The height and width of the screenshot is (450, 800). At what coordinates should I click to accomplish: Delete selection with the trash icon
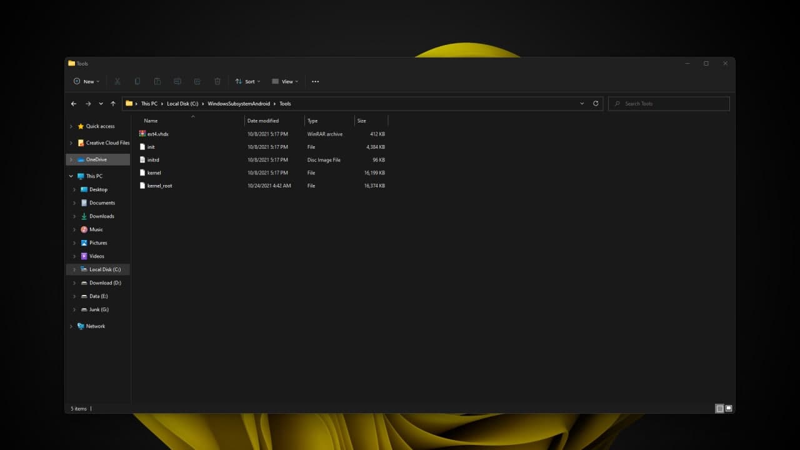pyautogui.click(x=217, y=81)
